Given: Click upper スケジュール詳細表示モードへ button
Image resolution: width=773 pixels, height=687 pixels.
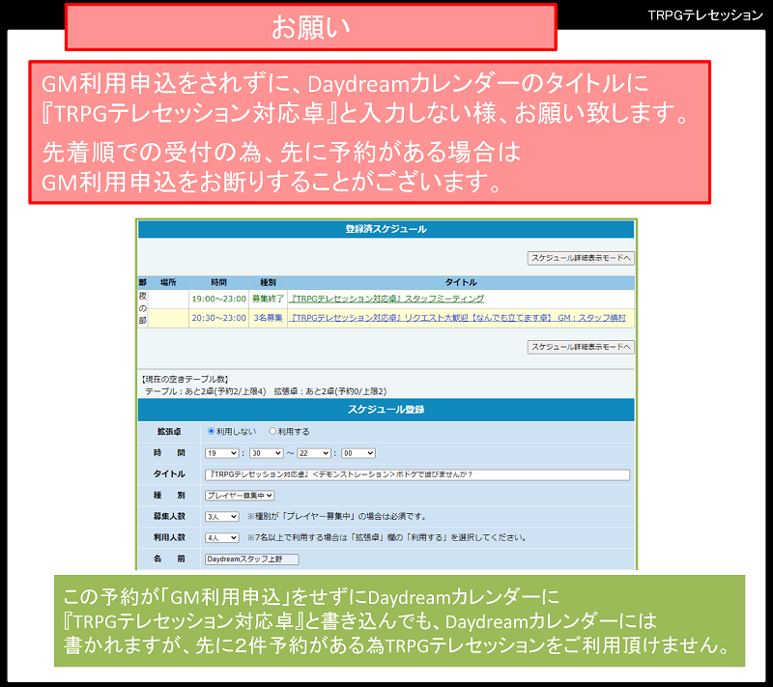Looking at the screenshot, I should (581, 258).
